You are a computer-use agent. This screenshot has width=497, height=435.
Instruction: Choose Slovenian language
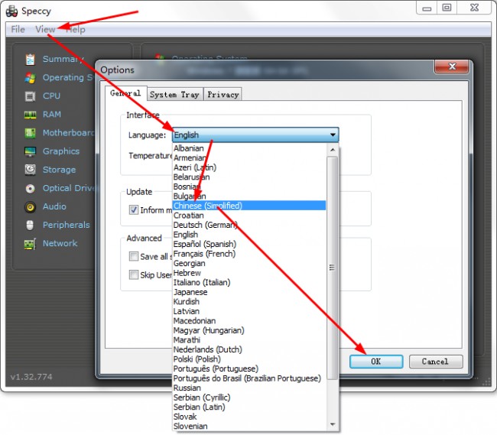(249, 426)
